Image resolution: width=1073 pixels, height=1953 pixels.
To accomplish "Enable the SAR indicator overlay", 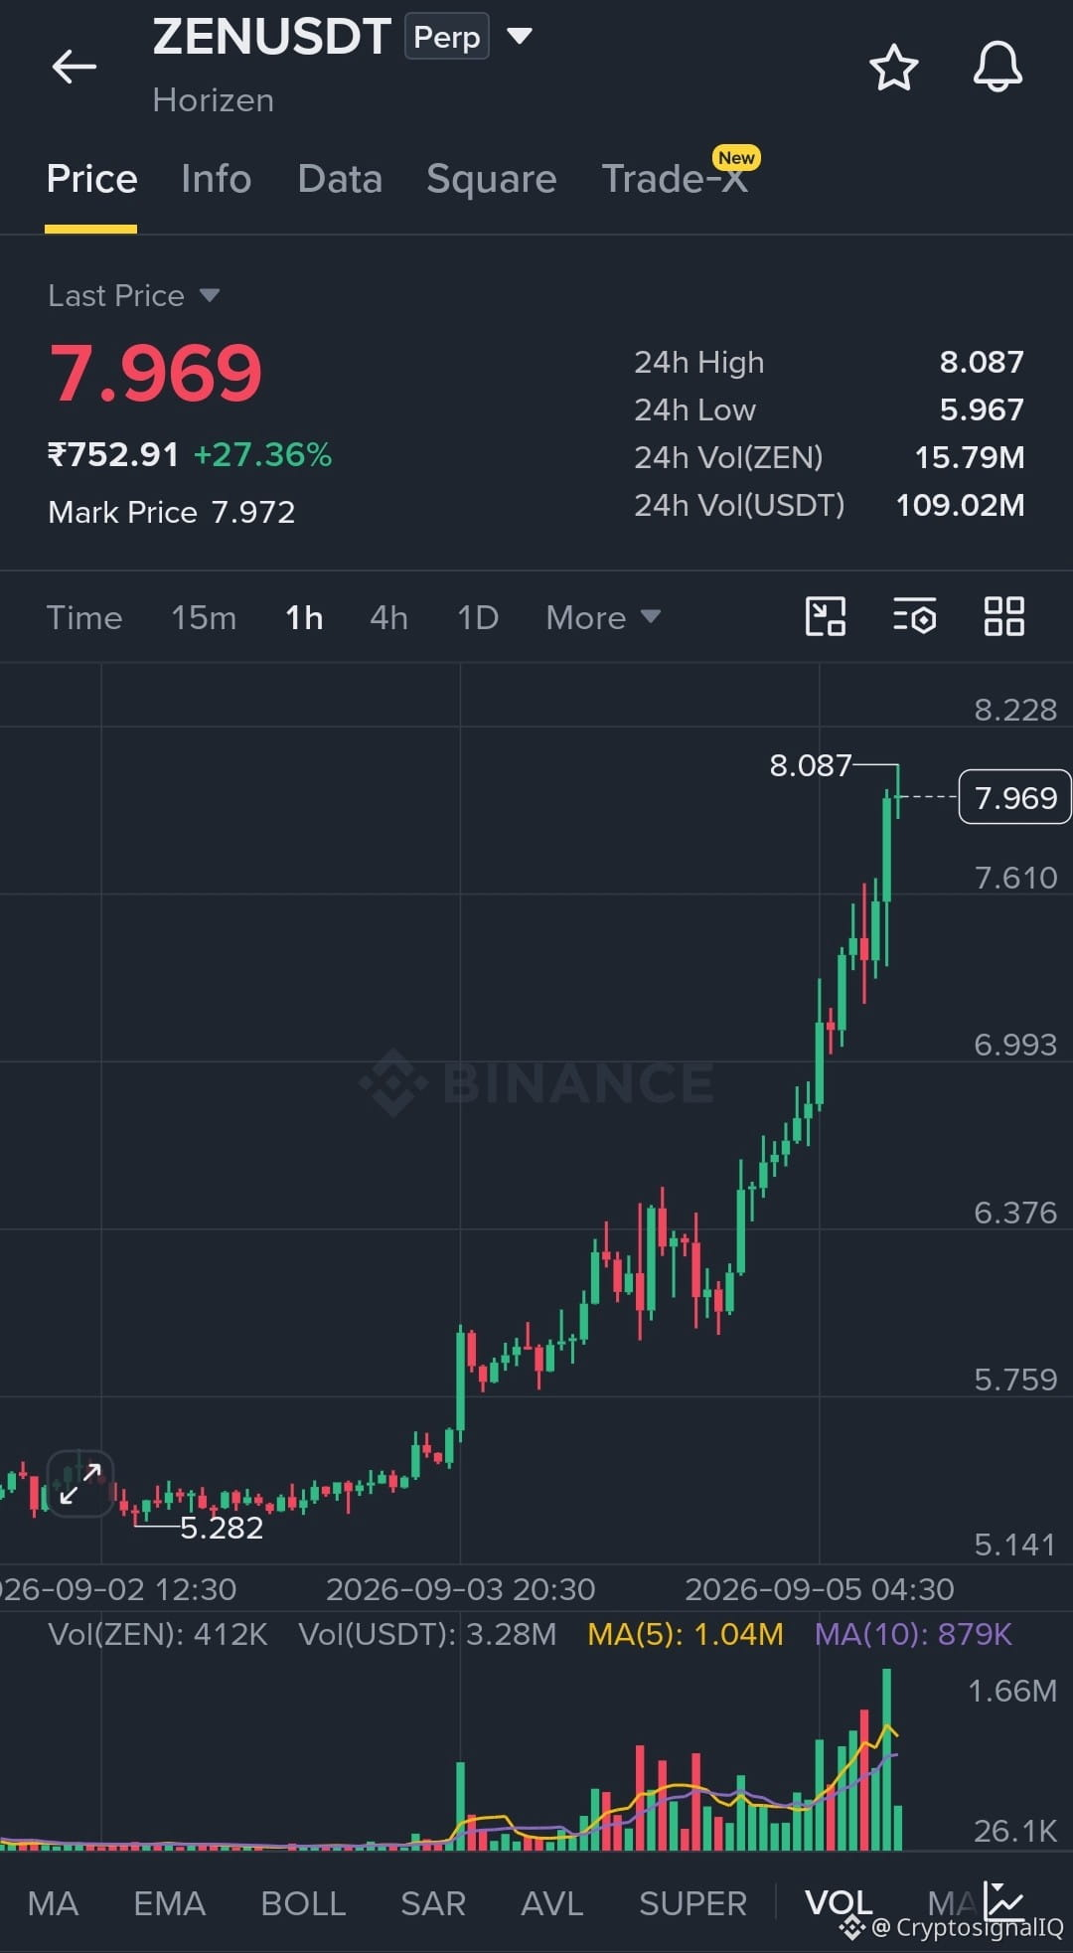I will tap(433, 1903).
